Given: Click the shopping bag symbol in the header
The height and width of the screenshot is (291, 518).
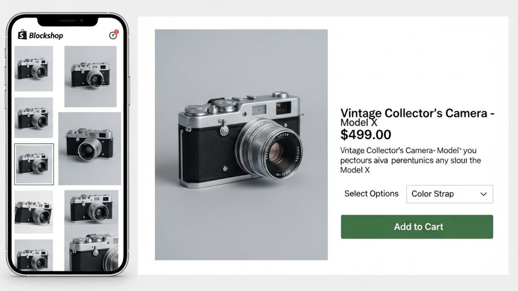Looking at the screenshot, I should click(21, 35).
